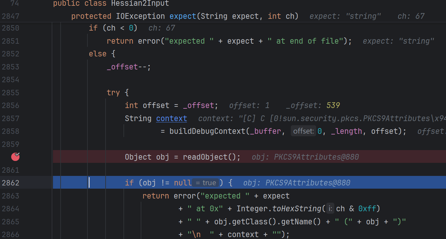Remove the red breakpoint on the readObject line
This screenshot has width=446, height=239.
[15, 157]
